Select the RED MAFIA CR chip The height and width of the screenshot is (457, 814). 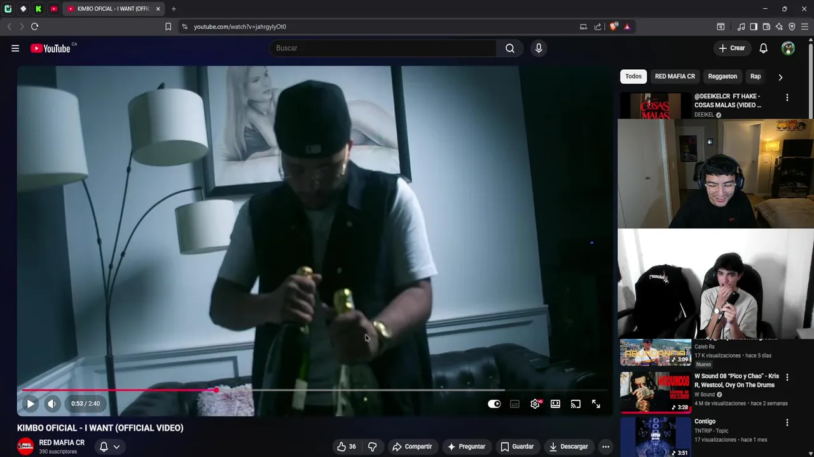[675, 76]
